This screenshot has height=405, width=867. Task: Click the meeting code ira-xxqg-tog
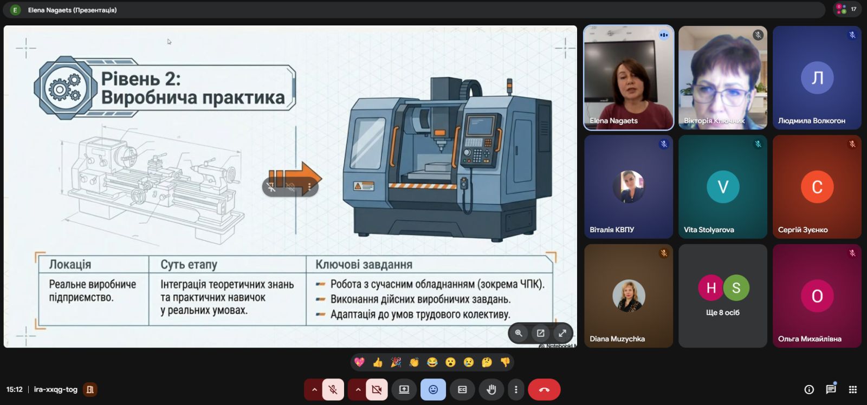[x=56, y=389]
